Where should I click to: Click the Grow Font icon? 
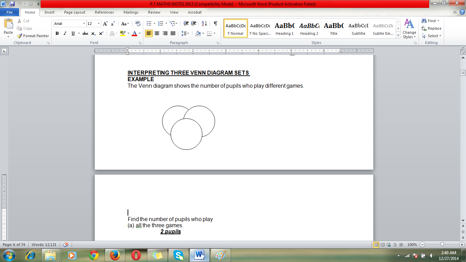[105, 24]
